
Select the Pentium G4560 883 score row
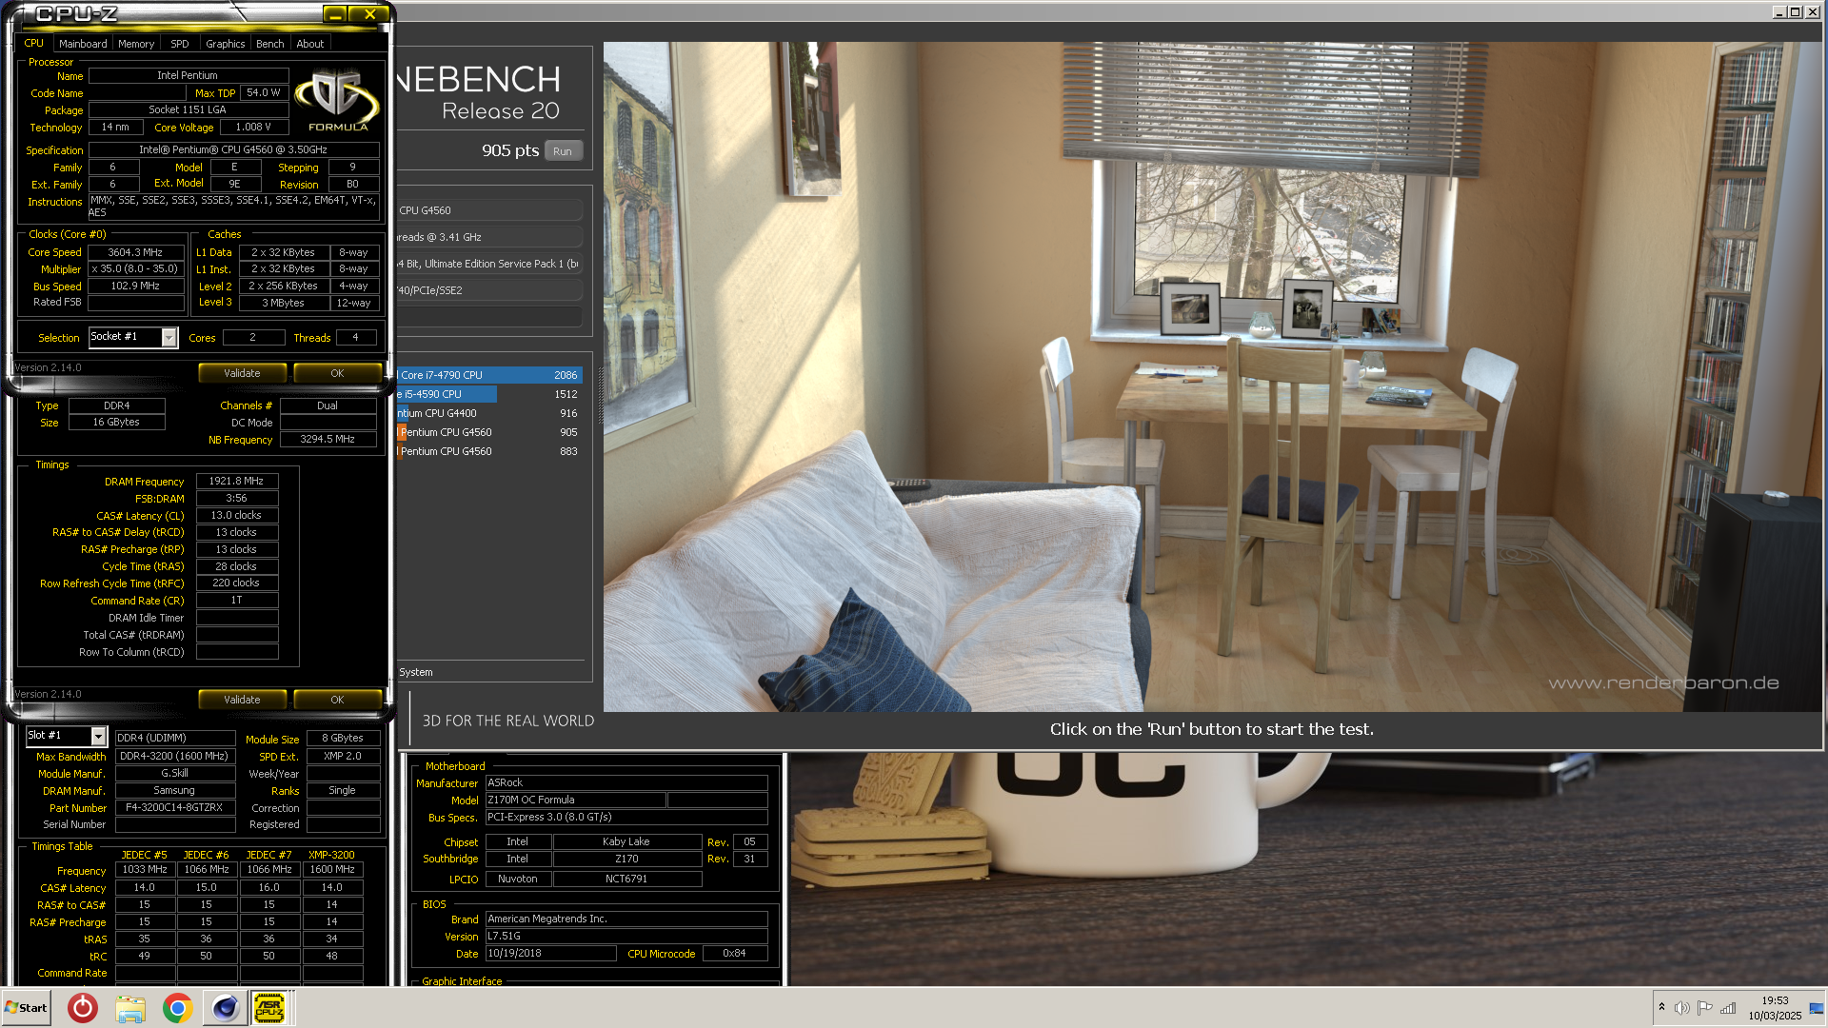click(488, 451)
